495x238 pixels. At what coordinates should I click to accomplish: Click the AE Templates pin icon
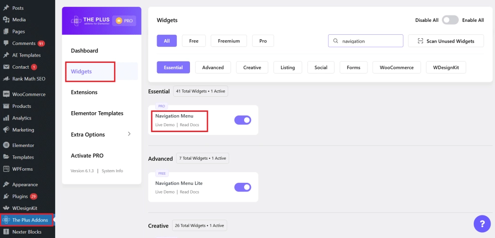pyautogui.click(x=6, y=55)
